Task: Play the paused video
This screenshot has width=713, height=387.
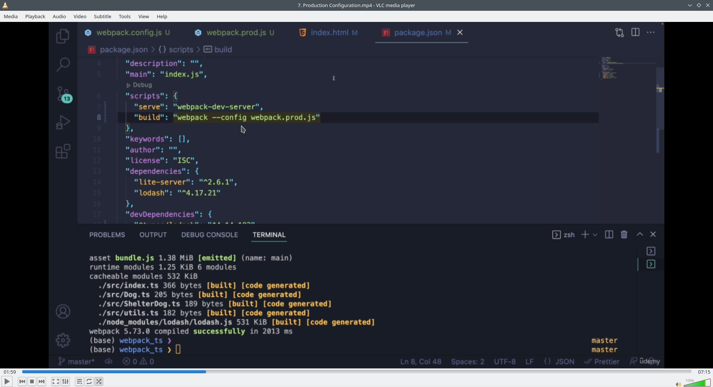Action: pyautogui.click(x=7, y=381)
